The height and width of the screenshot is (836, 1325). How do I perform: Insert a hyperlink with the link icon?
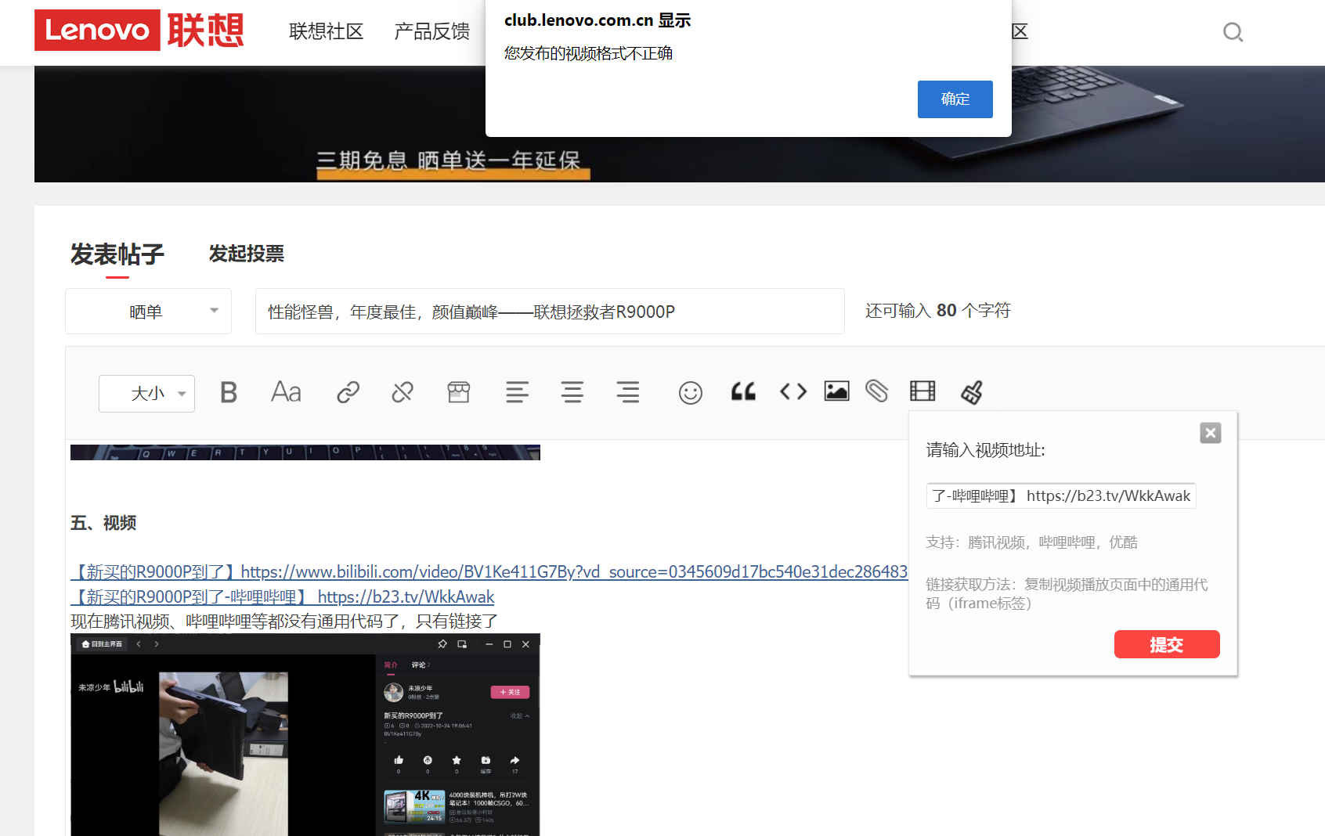coord(348,392)
